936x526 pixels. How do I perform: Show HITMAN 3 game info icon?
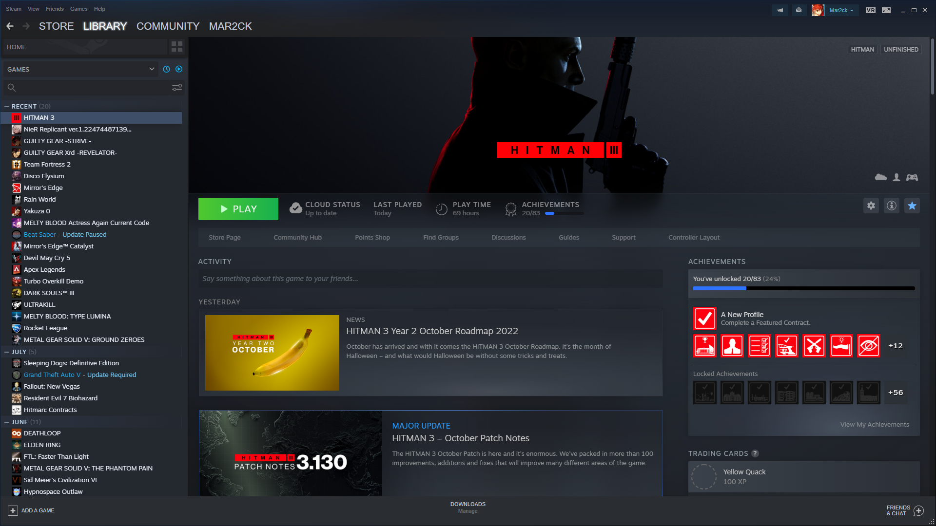892,206
